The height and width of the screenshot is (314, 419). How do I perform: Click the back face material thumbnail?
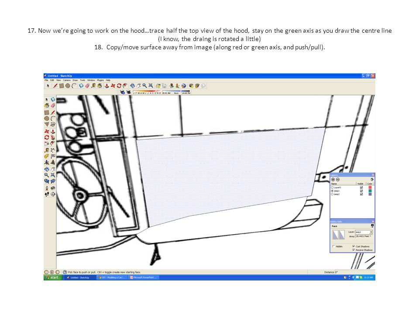[342, 235]
